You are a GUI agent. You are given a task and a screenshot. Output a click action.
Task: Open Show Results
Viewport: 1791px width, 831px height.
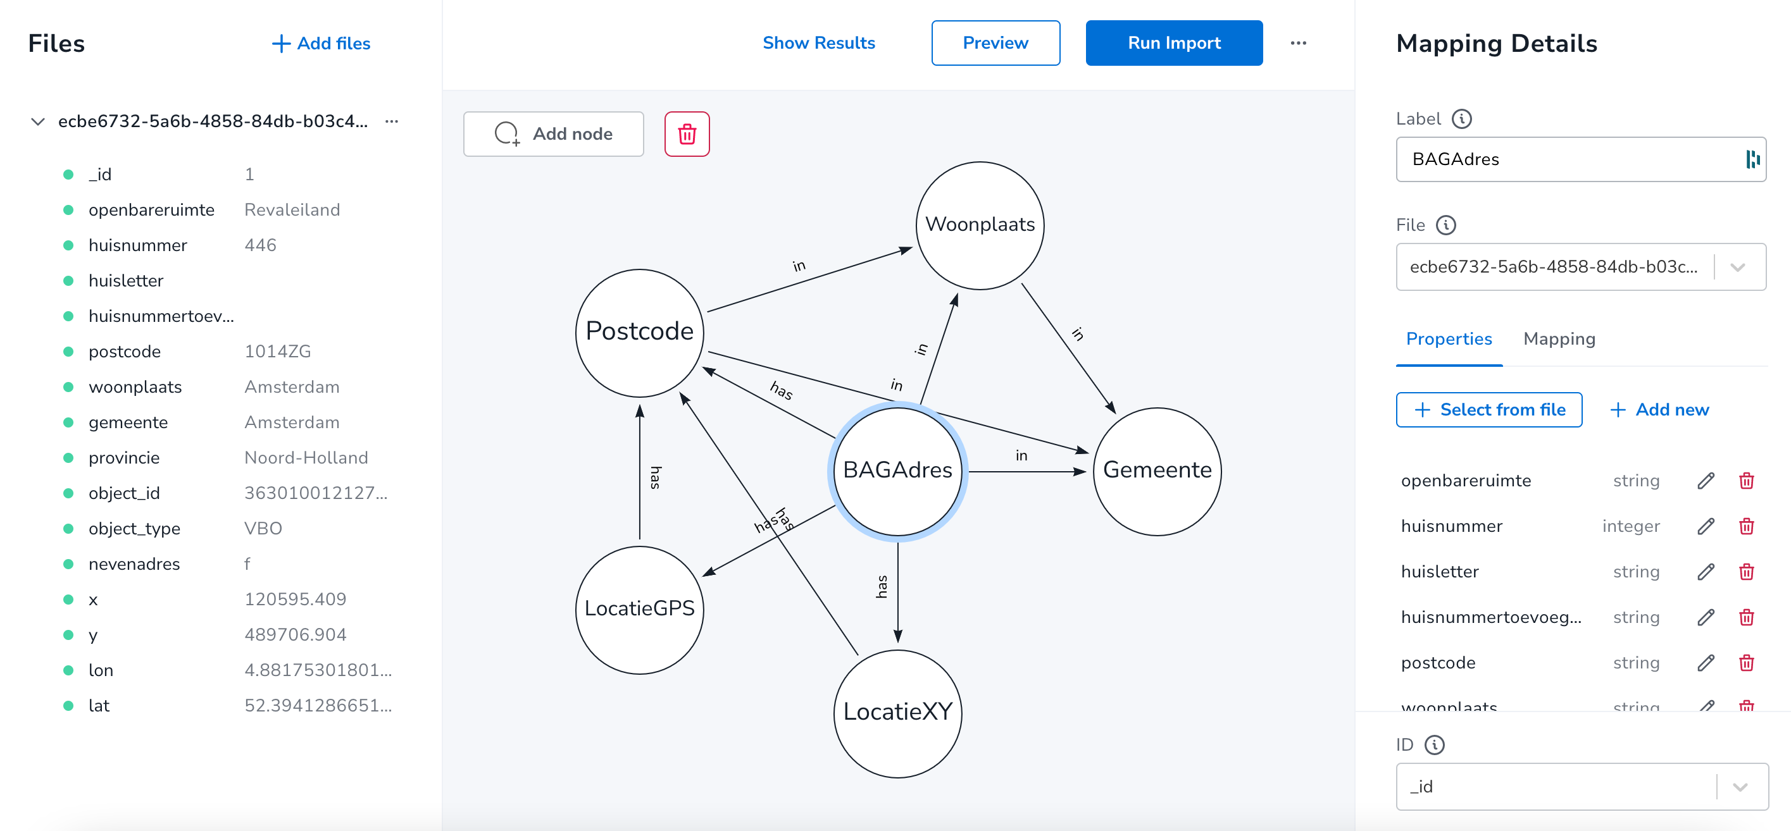pos(819,42)
